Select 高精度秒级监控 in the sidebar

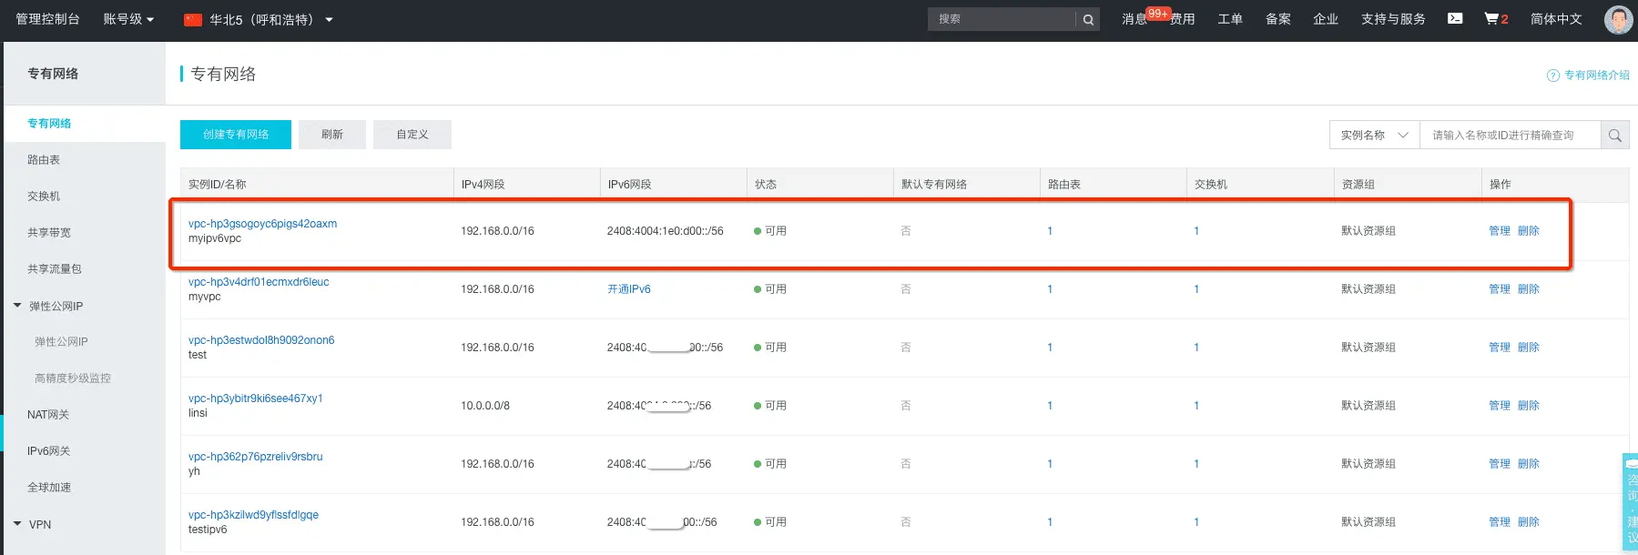click(73, 378)
